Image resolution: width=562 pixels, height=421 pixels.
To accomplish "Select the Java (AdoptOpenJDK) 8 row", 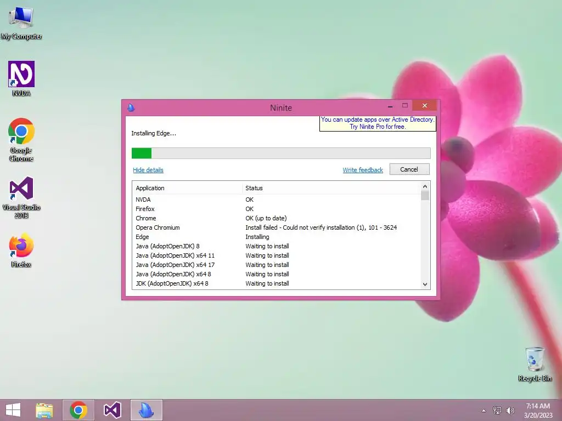I will pyautogui.click(x=277, y=246).
